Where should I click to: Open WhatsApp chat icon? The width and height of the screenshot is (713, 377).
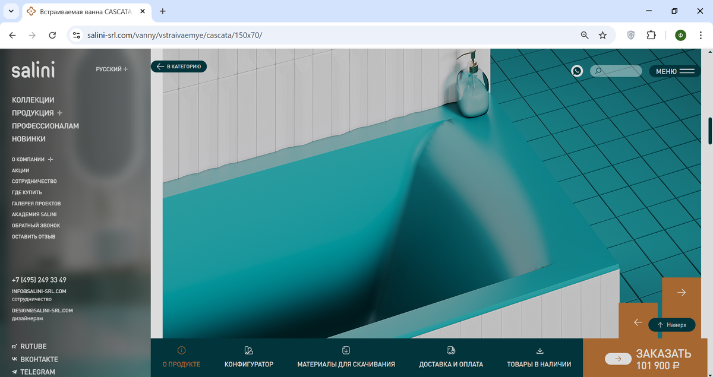(x=577, y=71)
